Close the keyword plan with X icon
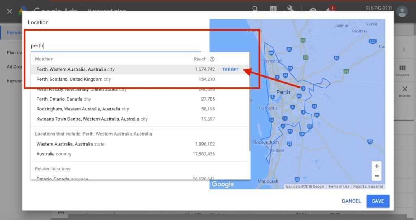 (x=10, y=11)
